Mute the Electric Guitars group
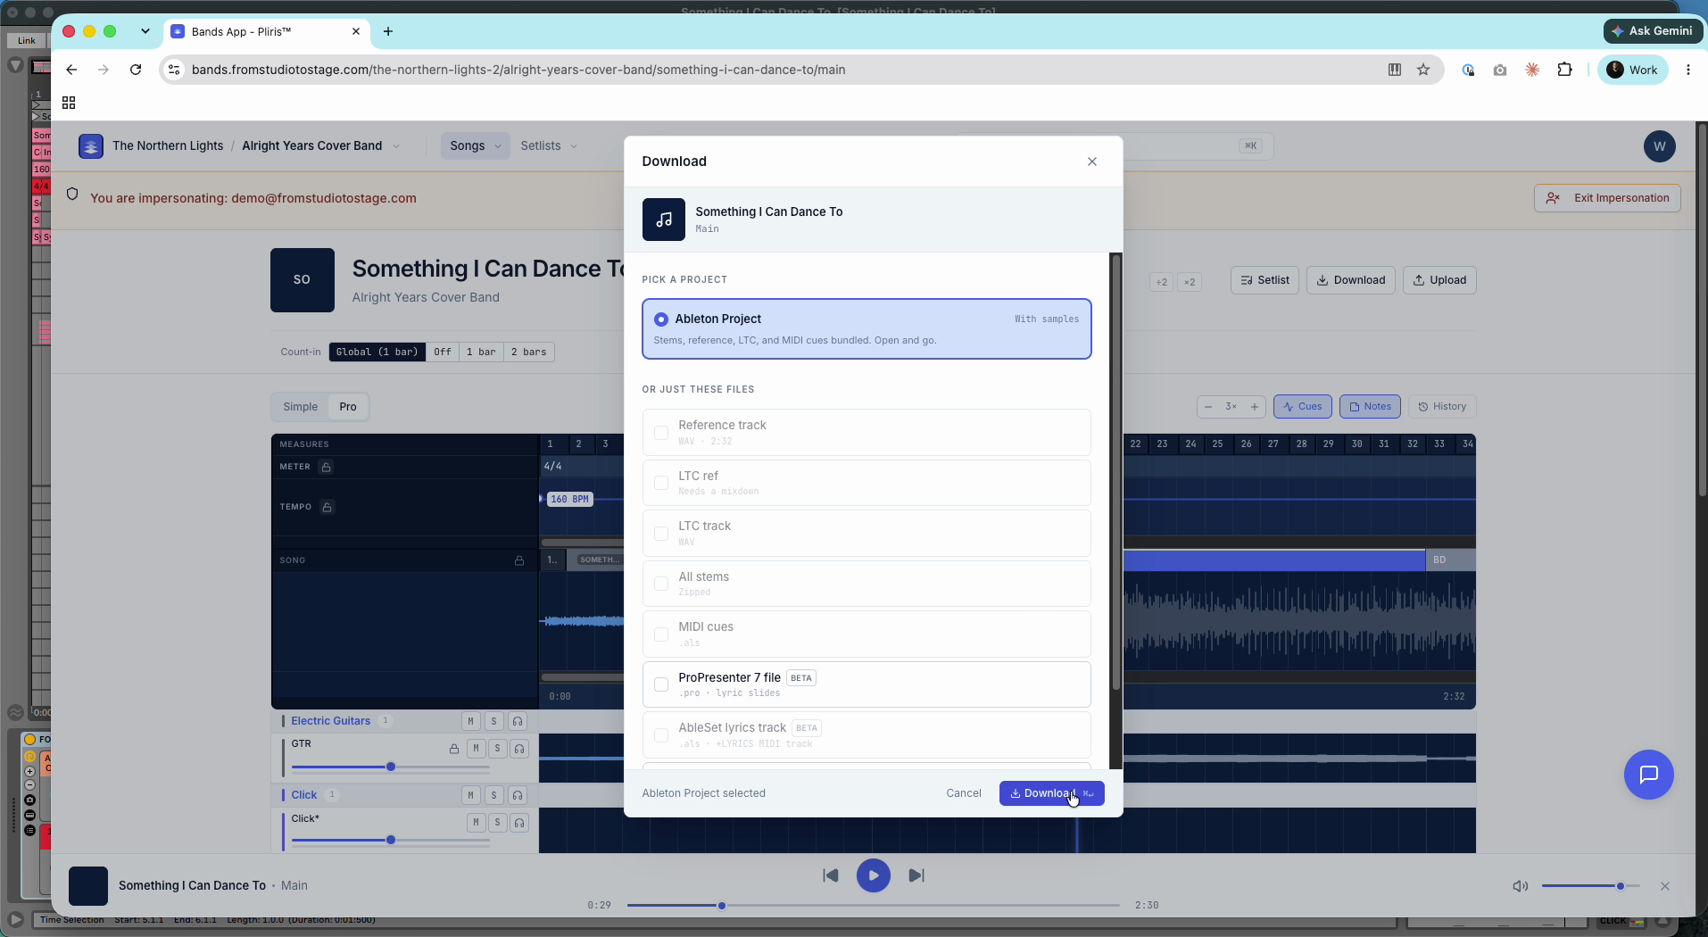 tap(471, 721)
